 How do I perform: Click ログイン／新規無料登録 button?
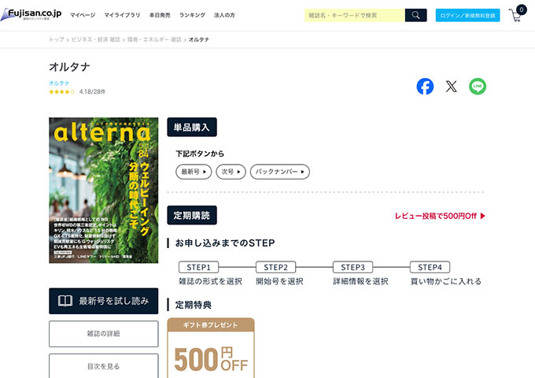(467, 15)
